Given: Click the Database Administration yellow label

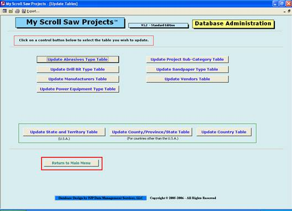Looking at the screenshot, I should click(233, 24).
